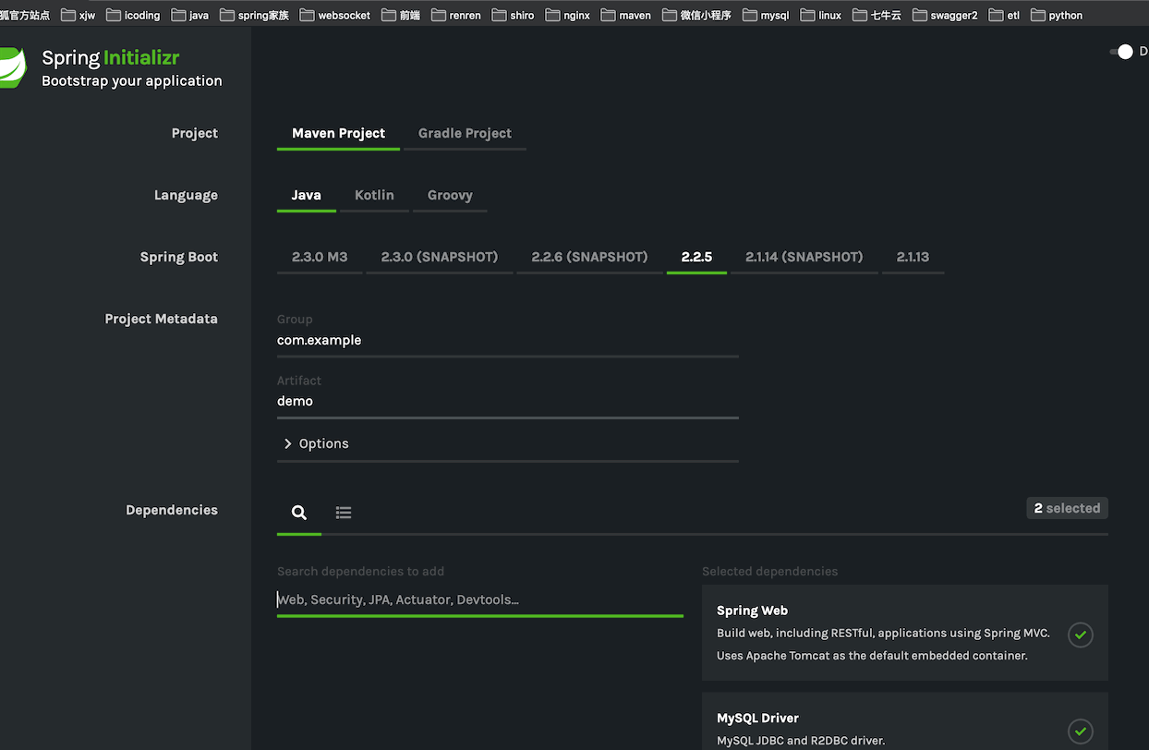The height and width of the screenshot is (750, 1149).
Task: Open the python bookmark folder
Action: pyautogui.click(x=1057, y=15)
